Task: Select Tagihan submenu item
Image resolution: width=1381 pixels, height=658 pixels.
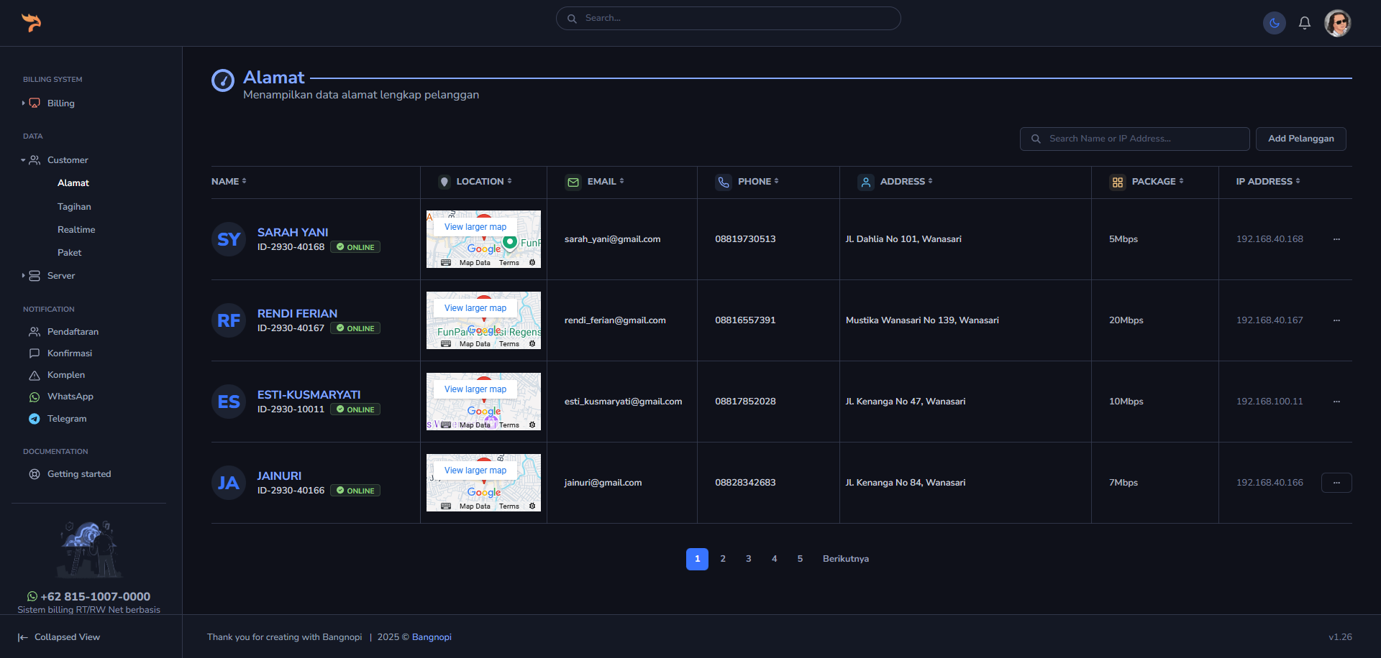Action: (74, 207)
